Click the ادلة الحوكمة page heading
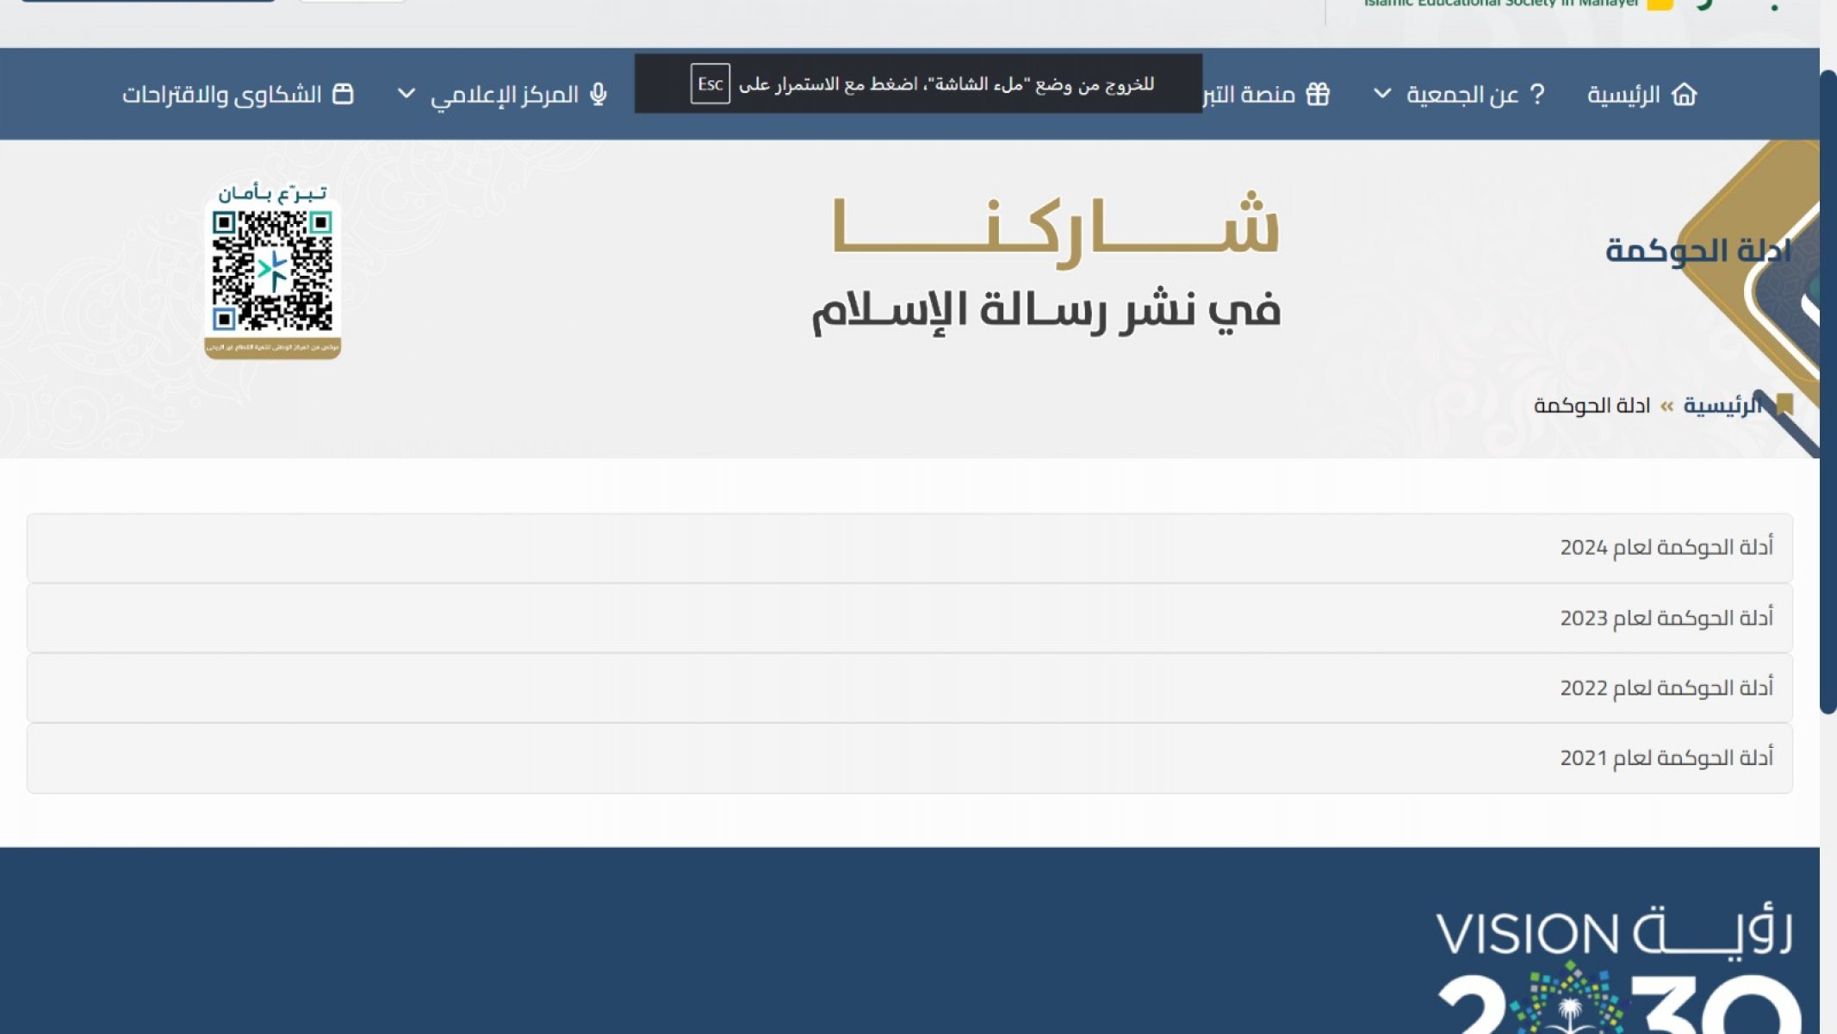 [x=1697, y=250]
